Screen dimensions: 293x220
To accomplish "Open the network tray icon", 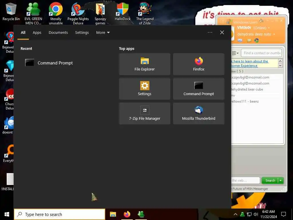I will pyautogui.click(x=249, y=214).
